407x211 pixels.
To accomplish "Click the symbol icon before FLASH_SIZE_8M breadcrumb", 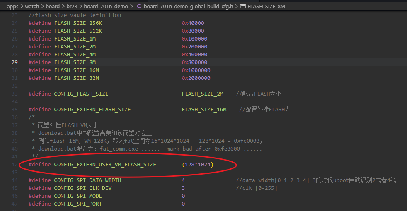I will click(x=243, y=7).
